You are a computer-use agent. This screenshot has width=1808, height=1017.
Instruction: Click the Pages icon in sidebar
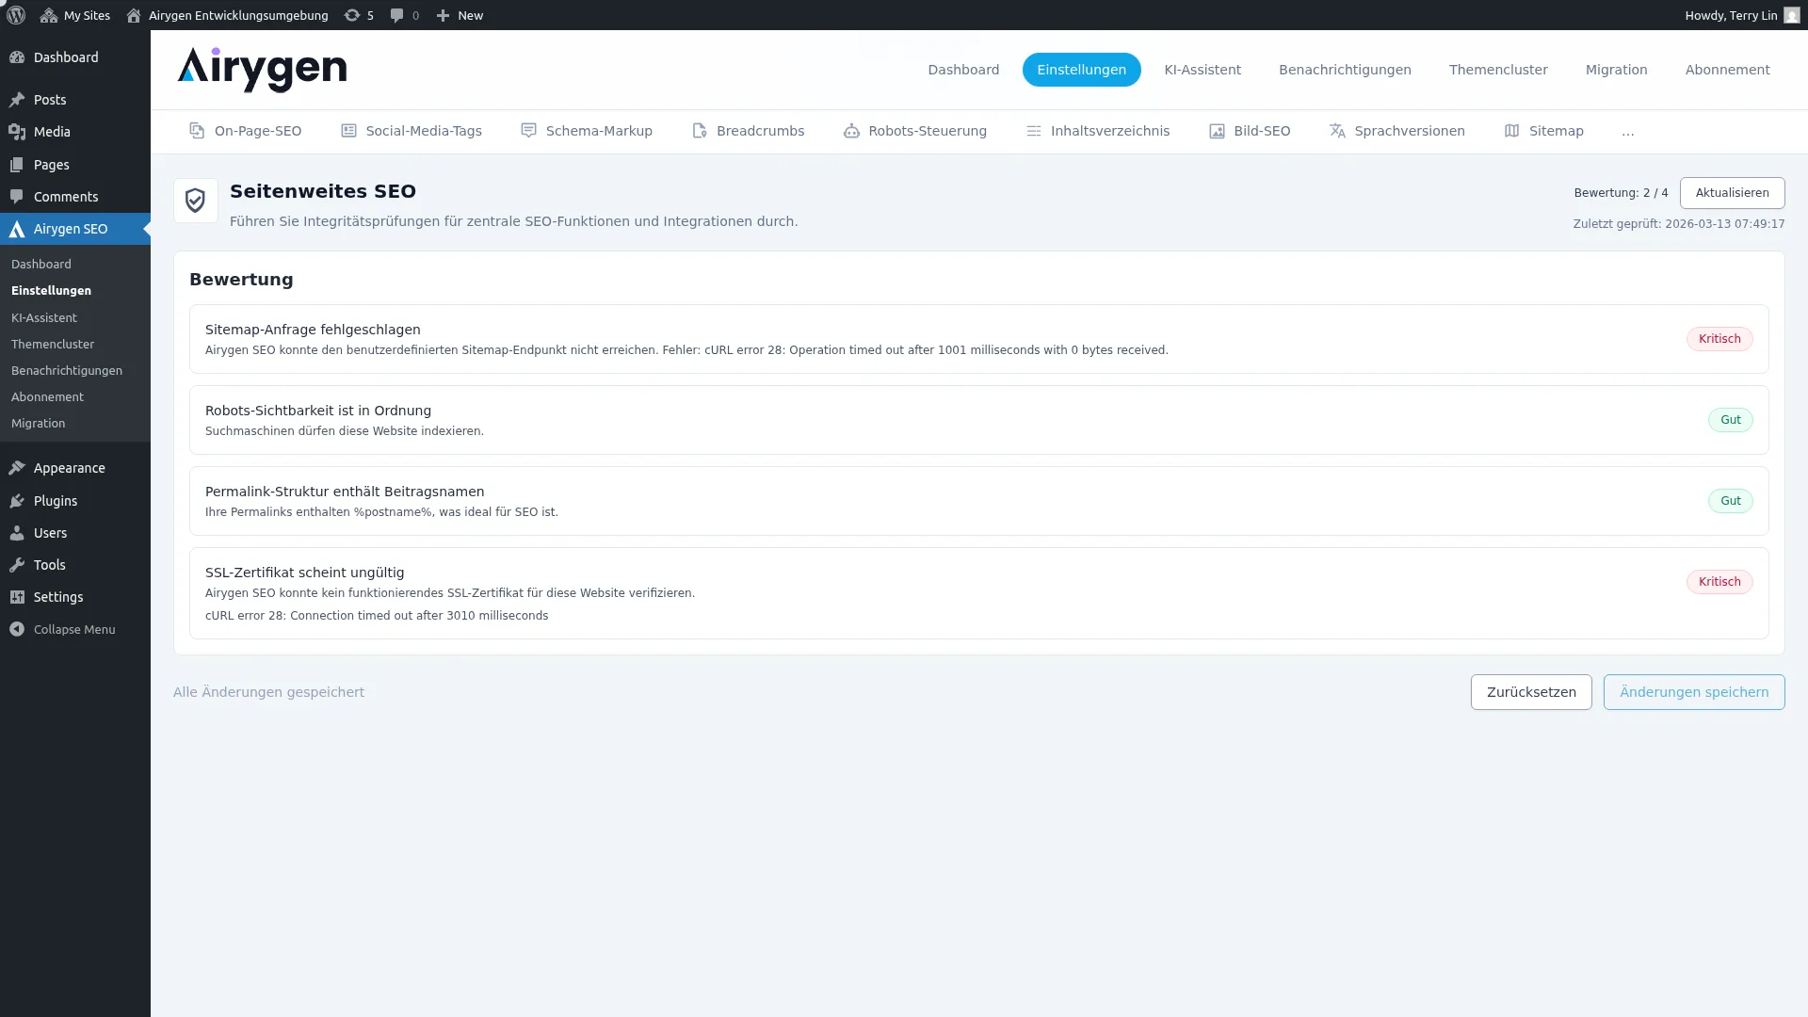tap(17, 165)
